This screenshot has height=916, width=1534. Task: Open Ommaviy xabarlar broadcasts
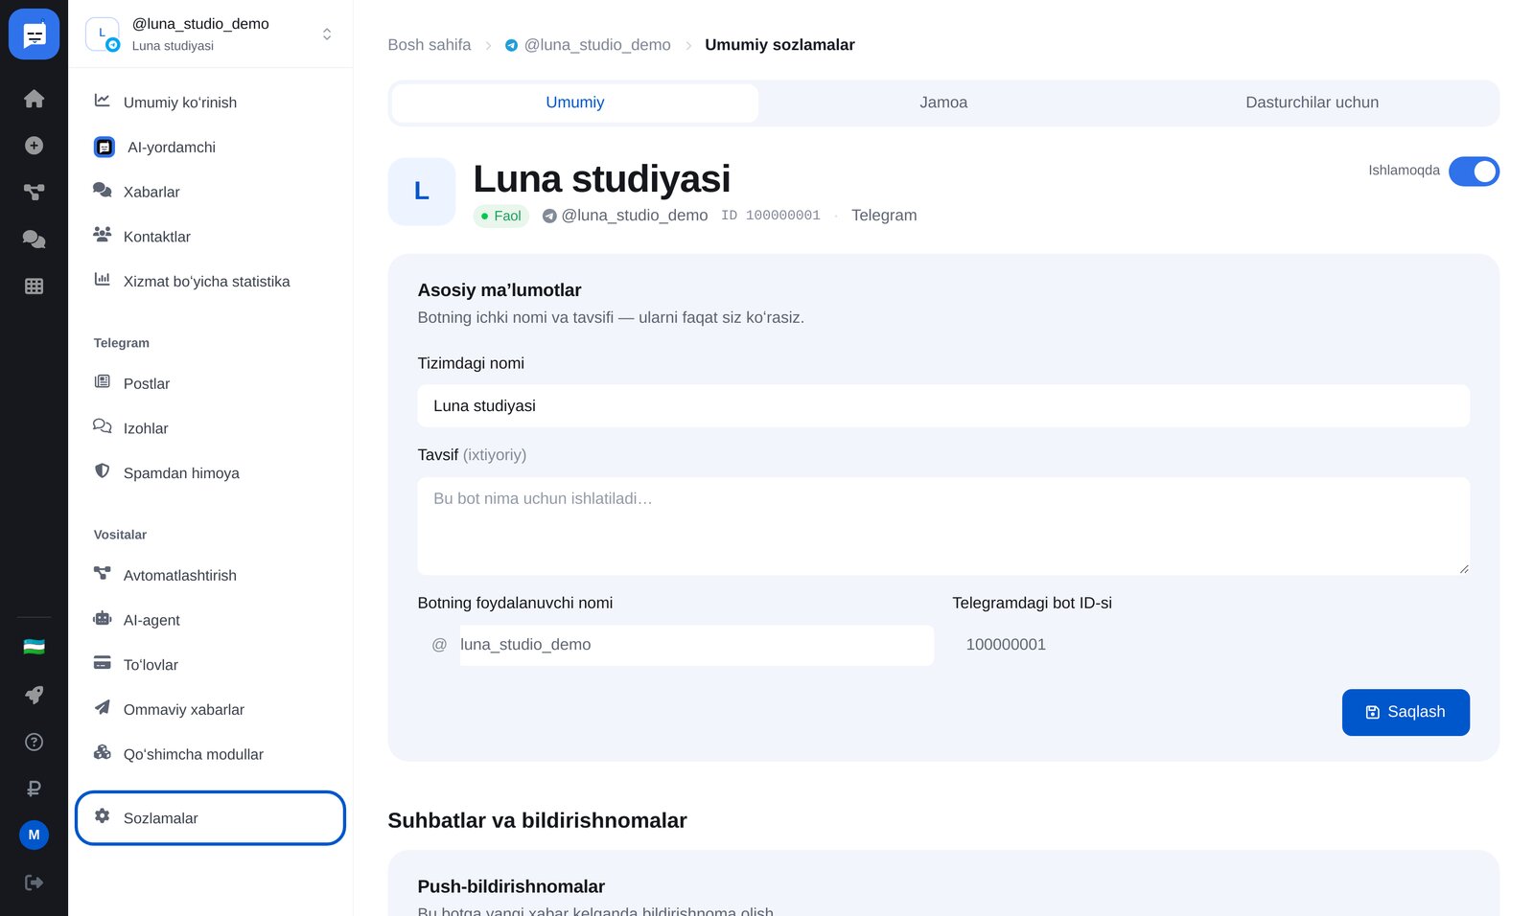[x=210, y=710]
